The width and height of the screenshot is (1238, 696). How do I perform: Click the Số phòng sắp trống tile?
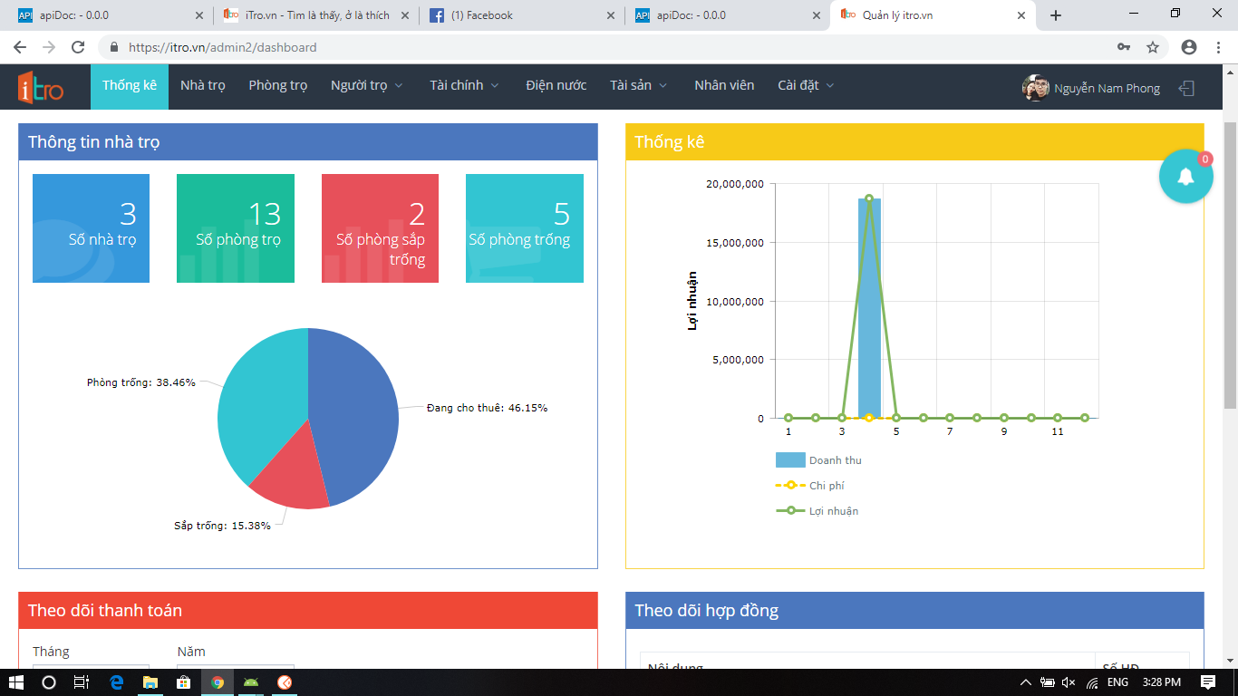point(380,228)
